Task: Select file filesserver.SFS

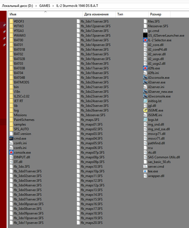Action: pyautogui.click(x=158, y=26)
